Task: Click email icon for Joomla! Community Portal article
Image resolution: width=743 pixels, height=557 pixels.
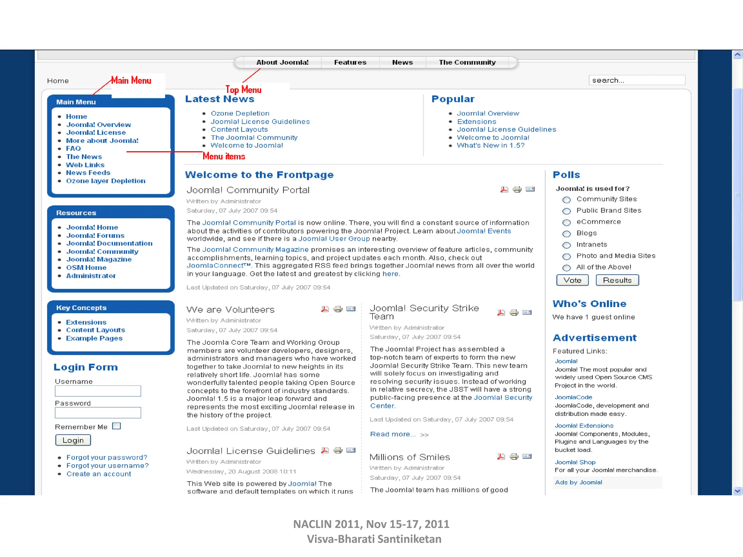Action: pyautogui.click(x=530, y=189)
